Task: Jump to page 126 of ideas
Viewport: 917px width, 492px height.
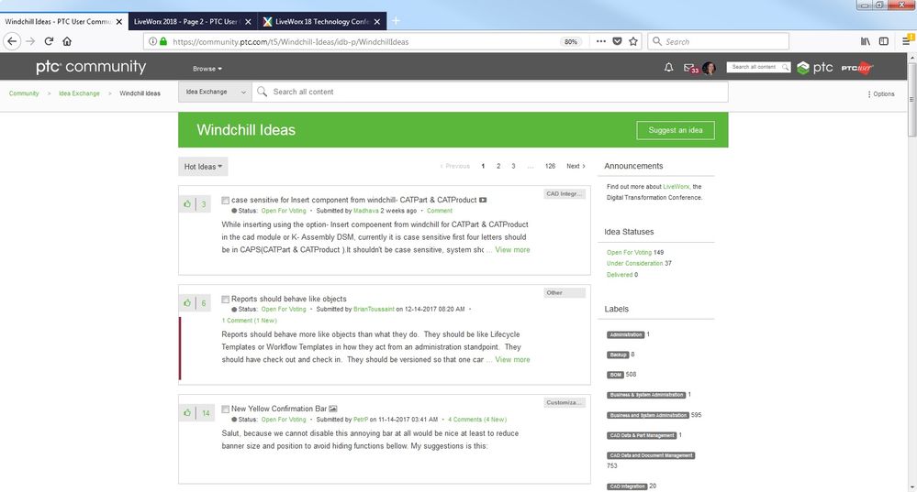Action: click(550, 167)
